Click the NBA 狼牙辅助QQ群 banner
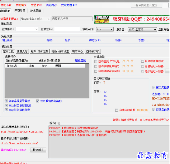Viewport: 170px width, 164px height. [x=132, y=19]
